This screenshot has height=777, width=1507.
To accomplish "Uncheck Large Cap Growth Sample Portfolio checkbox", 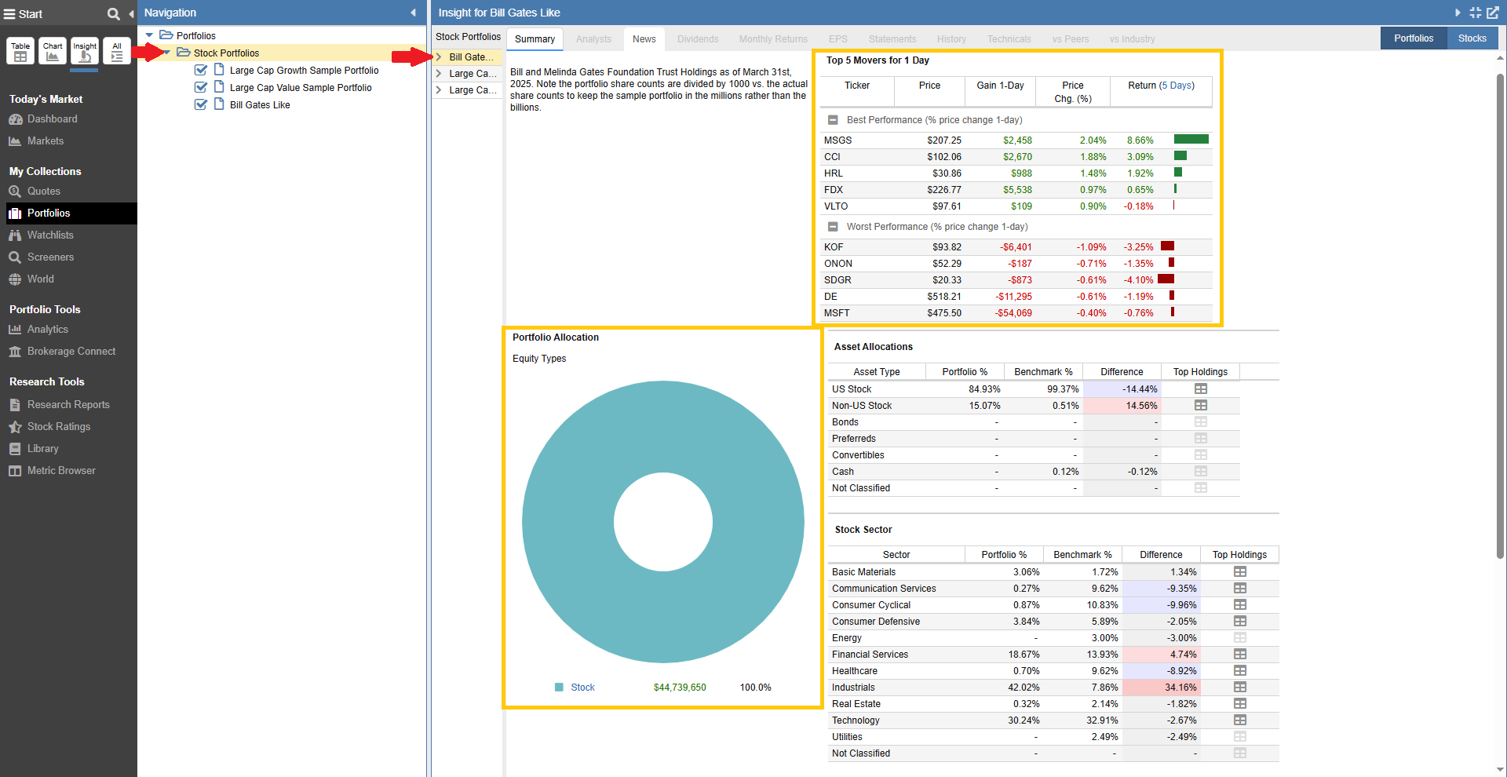I will [201, 70].
